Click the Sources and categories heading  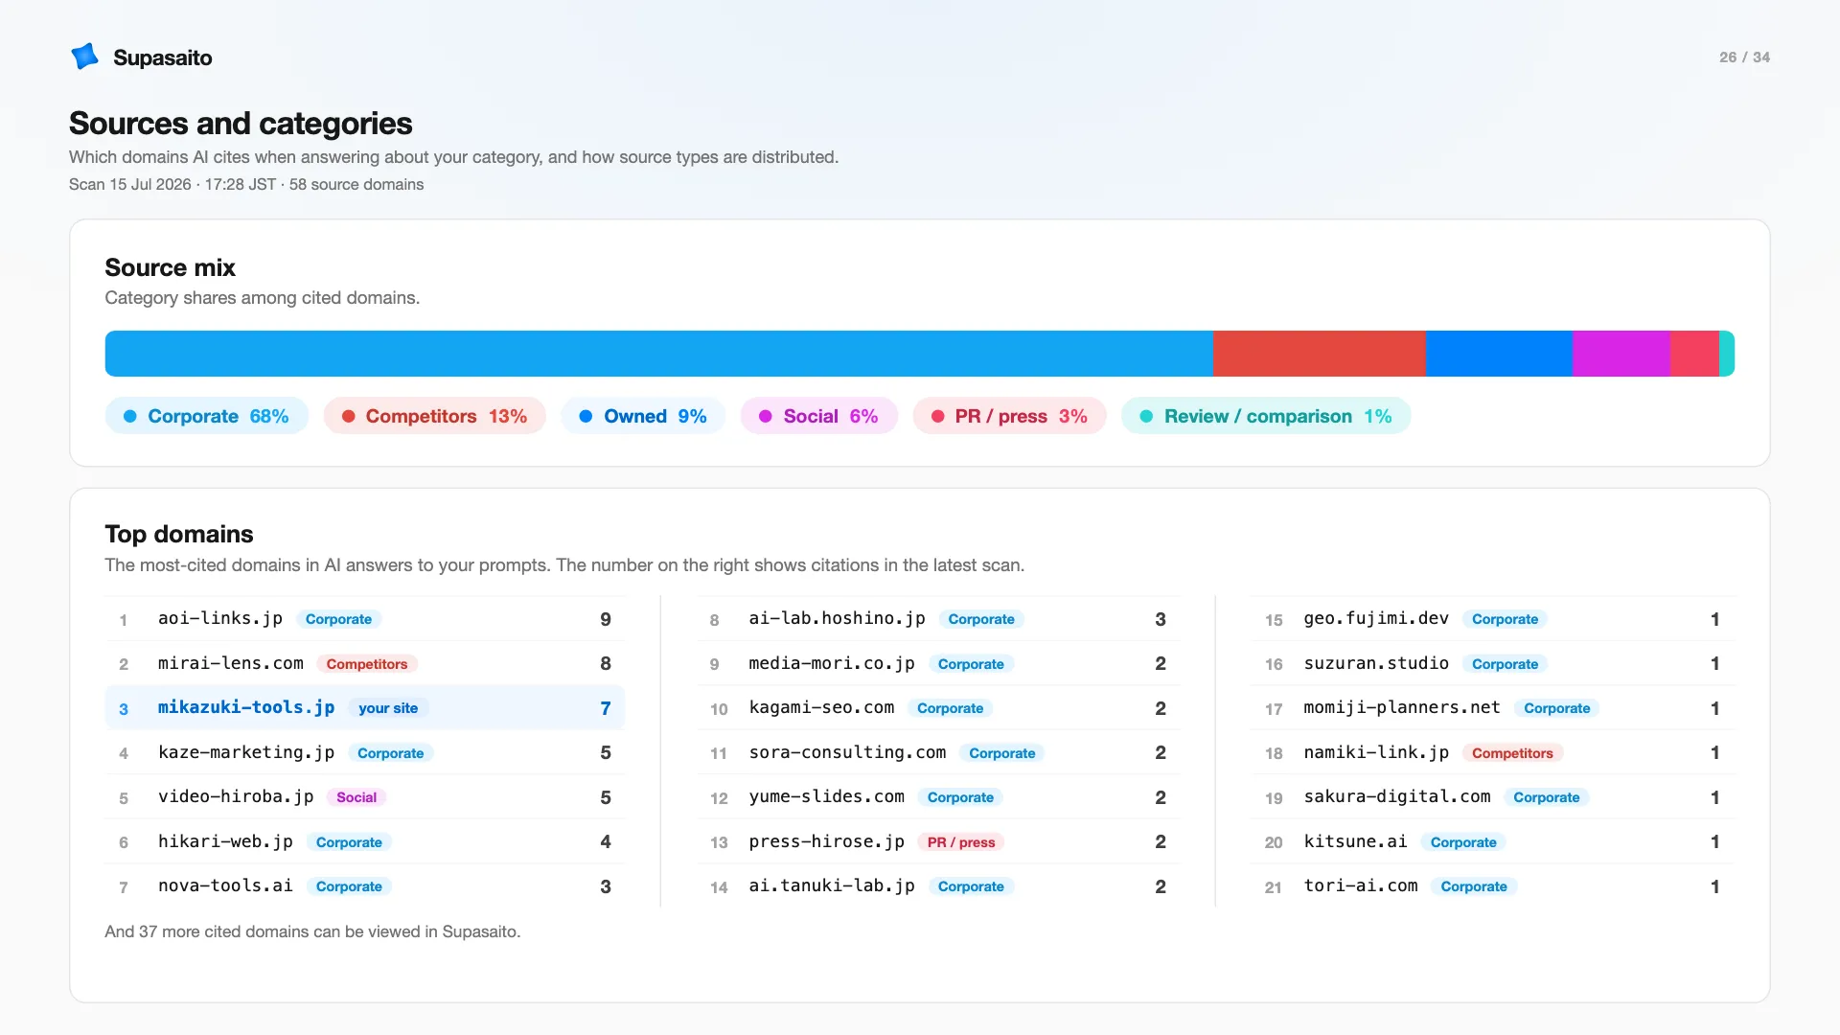(x=241, y=124)
